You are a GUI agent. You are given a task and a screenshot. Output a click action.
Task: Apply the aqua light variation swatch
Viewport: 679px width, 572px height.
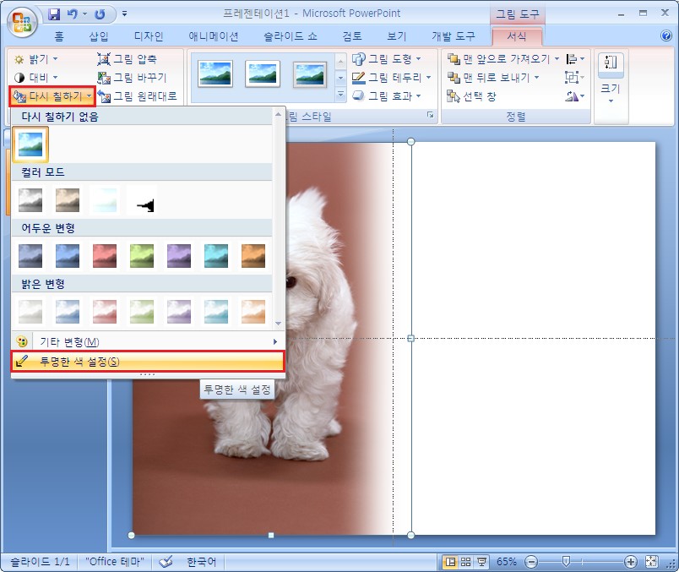(216, 312)
